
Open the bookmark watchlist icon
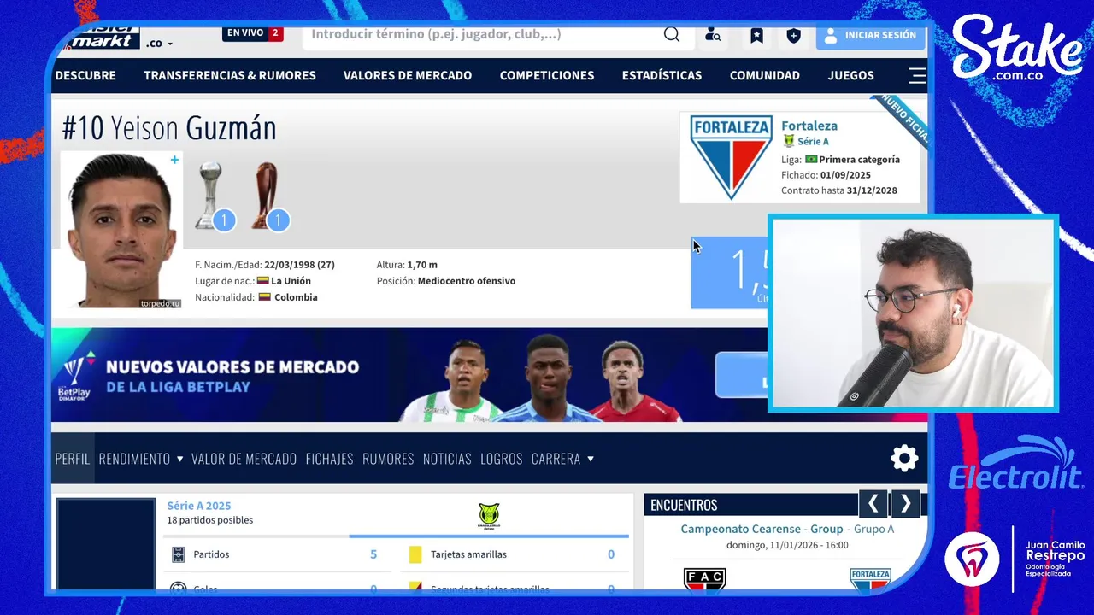(756, 35)
